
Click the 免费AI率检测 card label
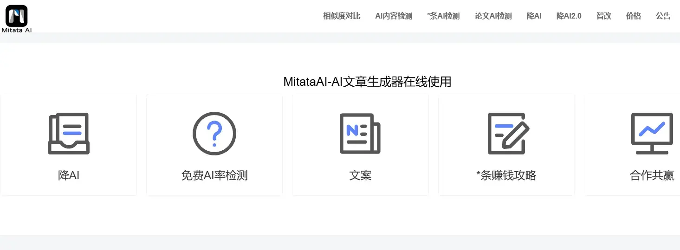pos(214,175)
